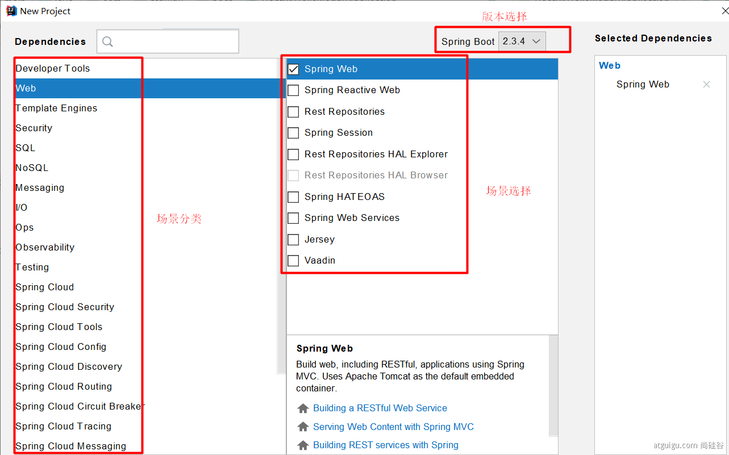Open the Building a RESTful Web Service link
Viewport: 729px width, 455px height.
tap(380, 408)
